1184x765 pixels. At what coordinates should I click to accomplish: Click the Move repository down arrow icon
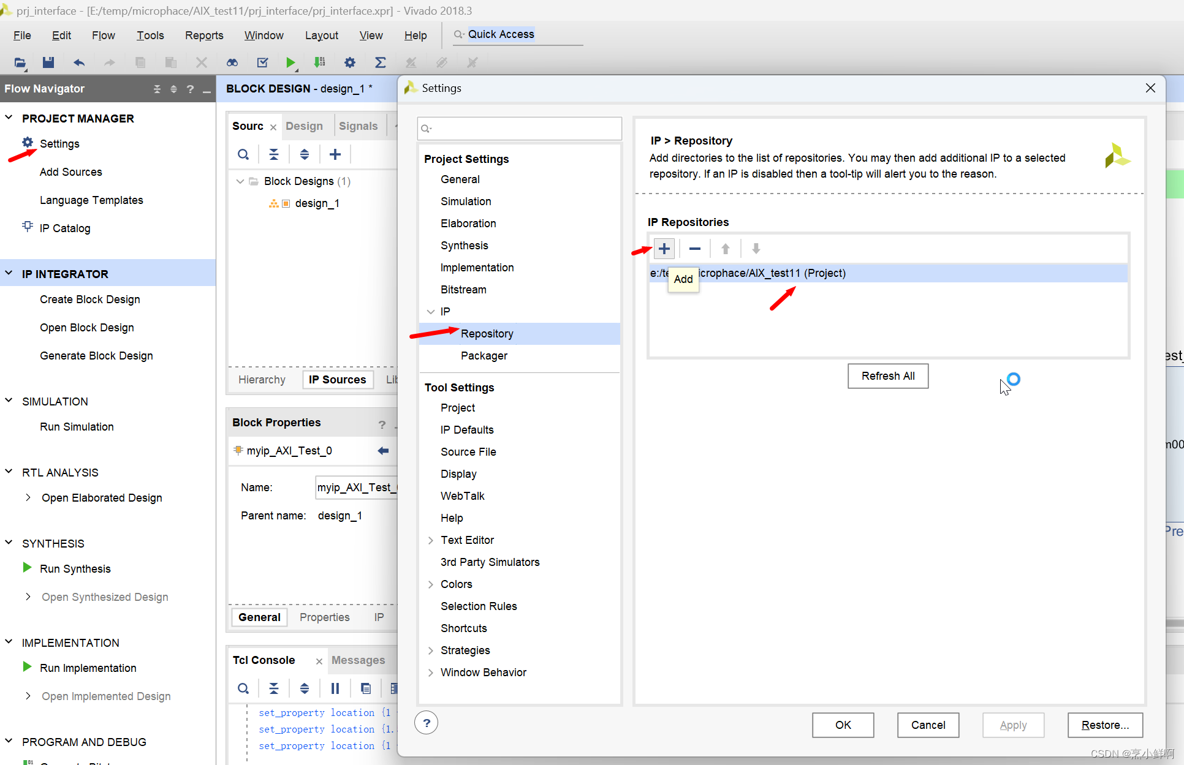[756, 249]
